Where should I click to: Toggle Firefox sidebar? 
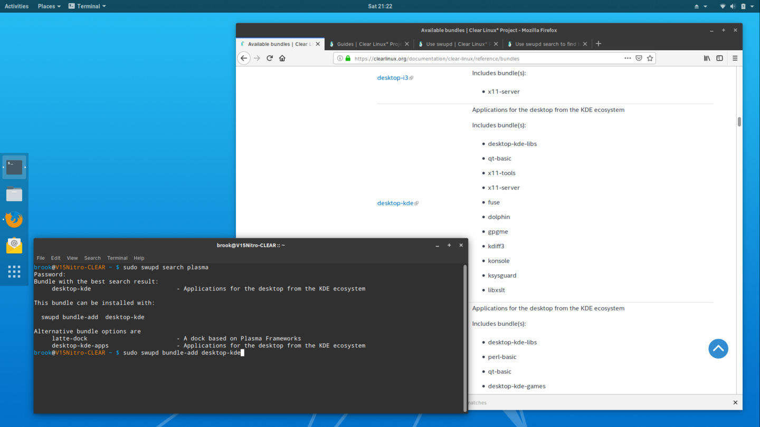tap(719, 59)
